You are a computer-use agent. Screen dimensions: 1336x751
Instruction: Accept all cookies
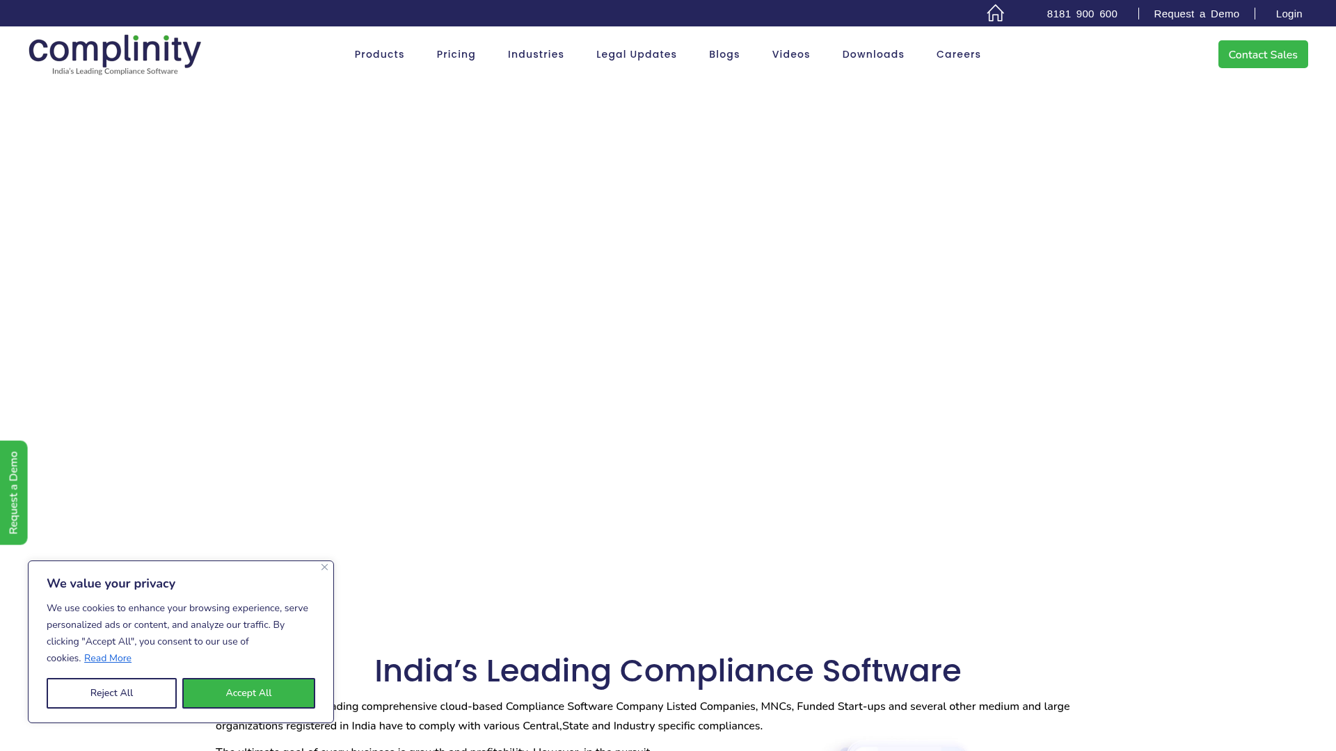[248, 693]
